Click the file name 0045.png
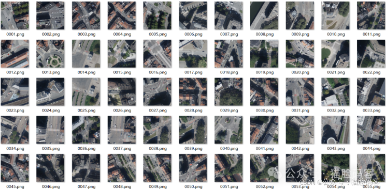Screen dimensions: 386x189 15,187
